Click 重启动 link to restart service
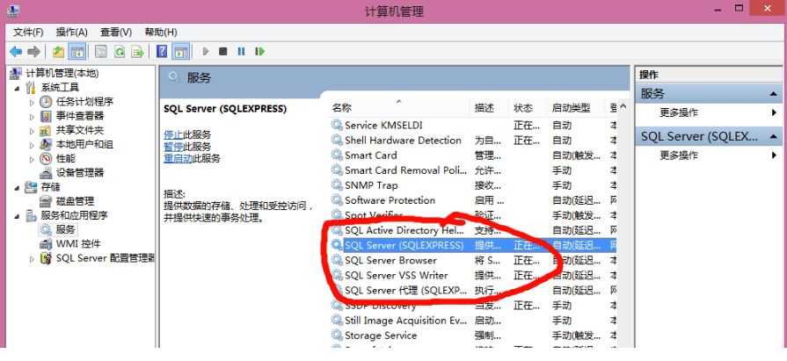The height and width of the screenshot is (361, 787). pos(179,158)
